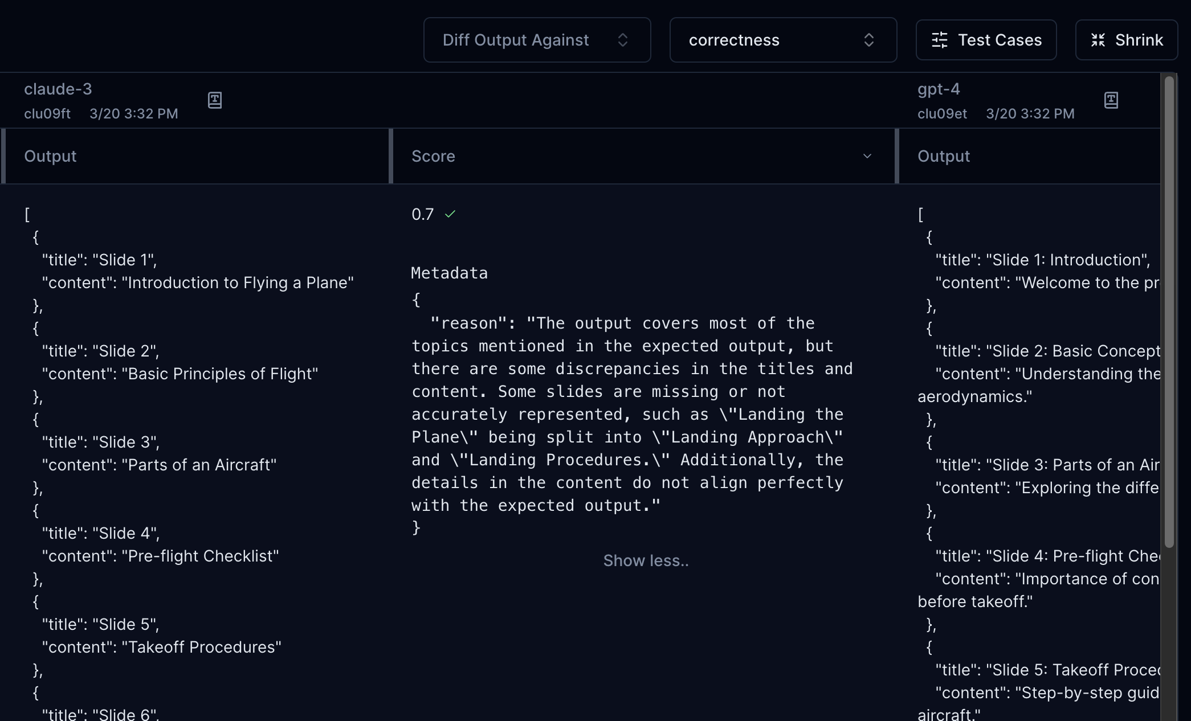The width and height of the screenshot is (1191, 721).
Task: Click the clu09et run ID
Action: pyautogui.click(x=942, y=114)
